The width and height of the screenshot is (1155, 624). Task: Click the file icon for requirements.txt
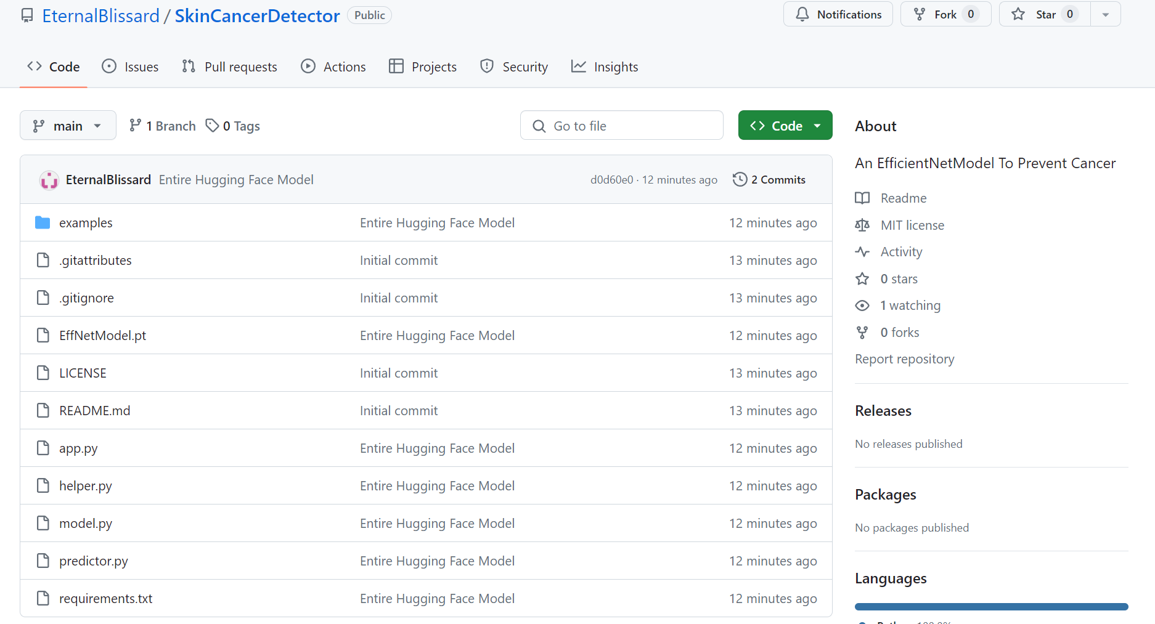pos(43,598)
